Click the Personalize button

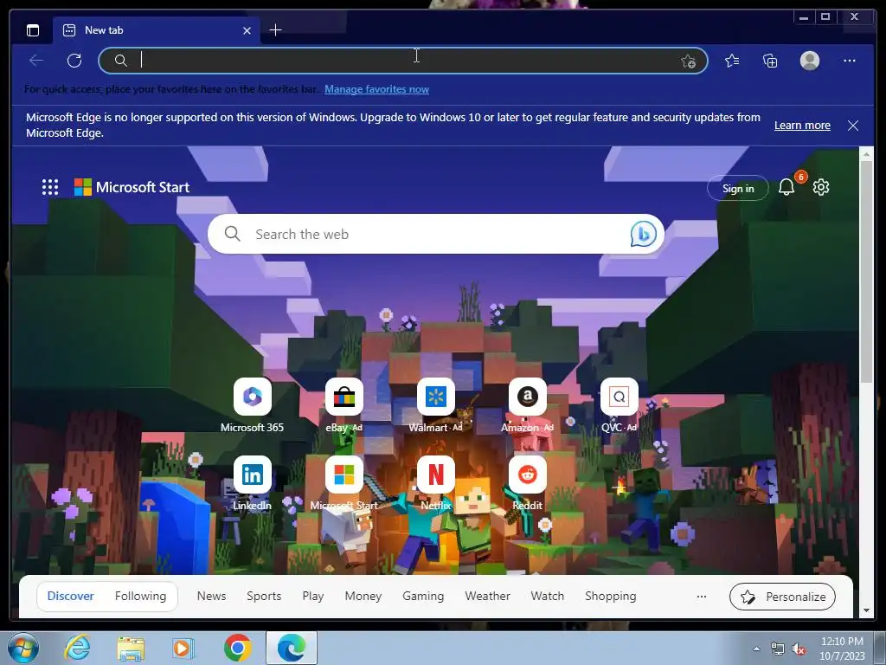click(x=782, y=597)
